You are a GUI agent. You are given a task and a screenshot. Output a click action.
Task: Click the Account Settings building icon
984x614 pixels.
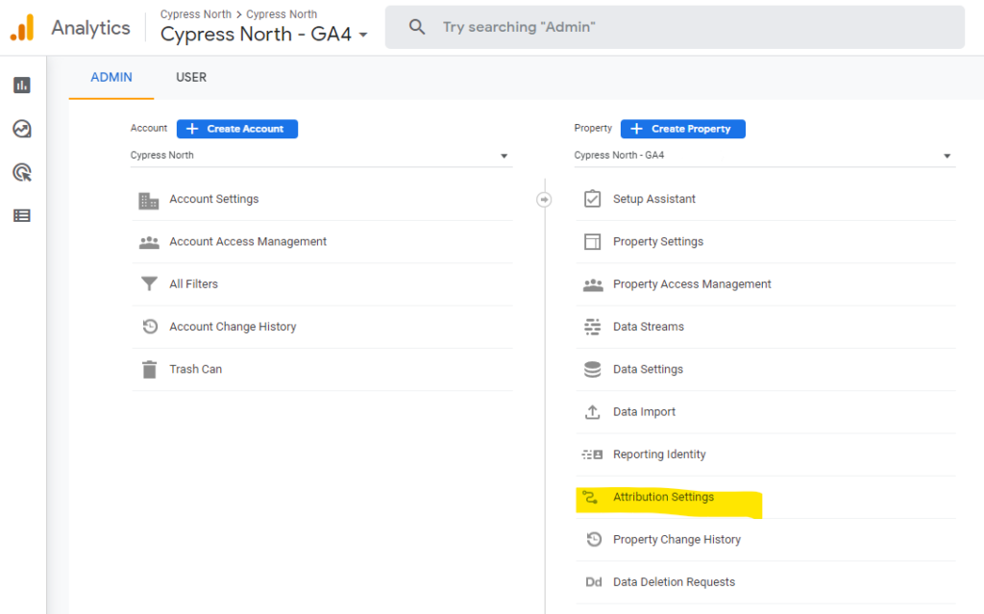149,200
